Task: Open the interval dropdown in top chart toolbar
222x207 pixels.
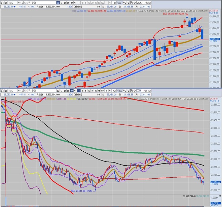Action: 110,3
